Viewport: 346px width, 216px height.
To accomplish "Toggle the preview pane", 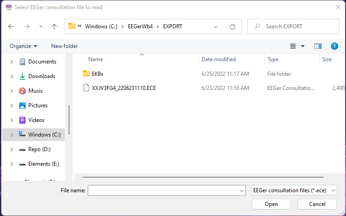I will (318, 46).
